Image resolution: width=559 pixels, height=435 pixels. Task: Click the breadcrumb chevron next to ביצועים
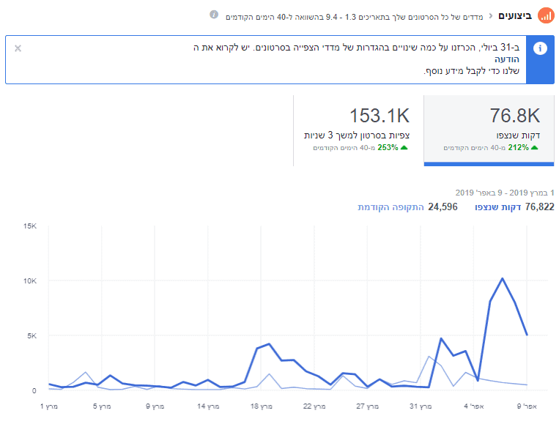click(x=491, y=15)
